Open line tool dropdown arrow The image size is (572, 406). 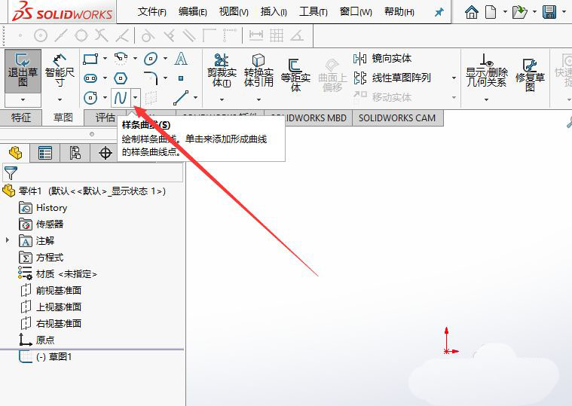[195, 98]
